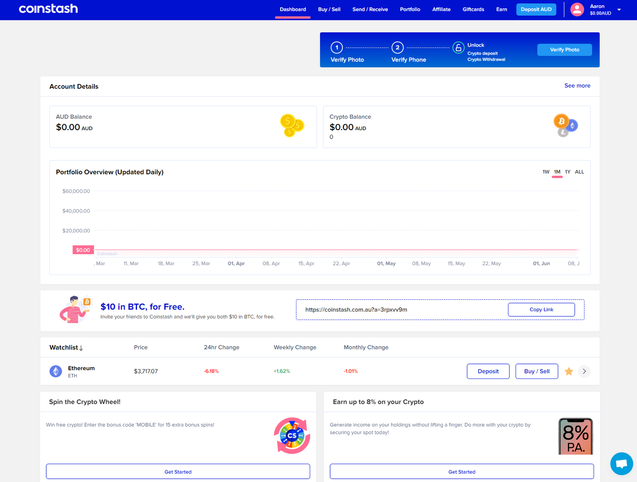Viewport: 637px width, 482px height.
Task: Click the $0.00AUD balance under Aaron
Action: pyautogui.click(x=600, y=14)
